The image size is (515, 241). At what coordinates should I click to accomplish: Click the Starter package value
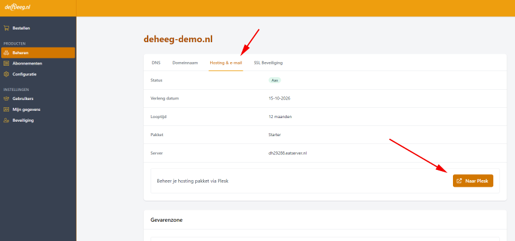click(x=275, y=134)
